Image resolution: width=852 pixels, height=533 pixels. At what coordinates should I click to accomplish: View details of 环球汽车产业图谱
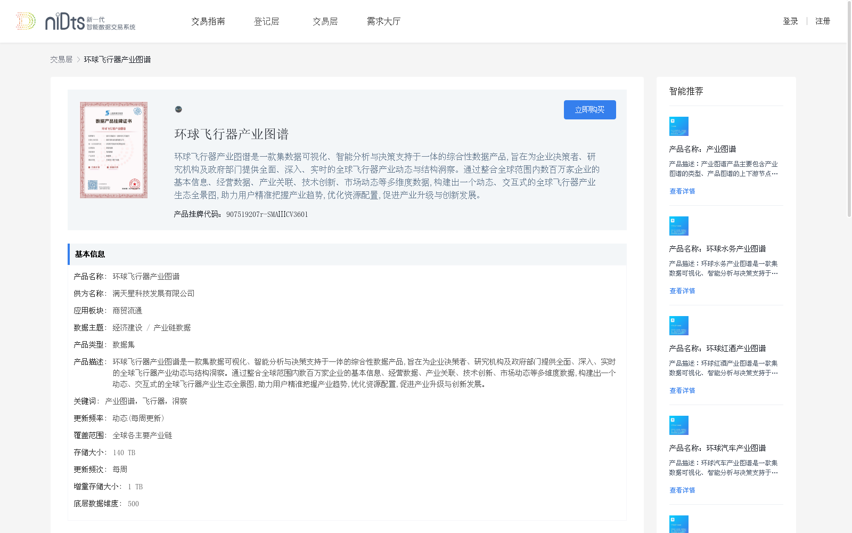click(682, 490)
